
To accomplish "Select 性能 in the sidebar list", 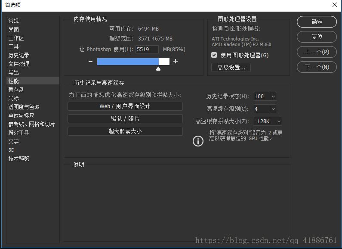I will point(33,81).
